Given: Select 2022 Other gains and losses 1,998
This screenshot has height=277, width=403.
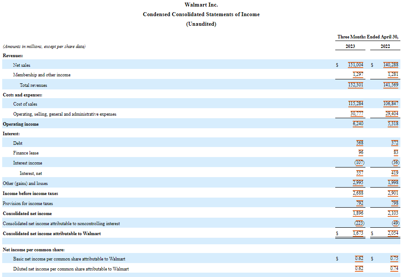Looking at the screenshot, I should (x=393, y=183).
